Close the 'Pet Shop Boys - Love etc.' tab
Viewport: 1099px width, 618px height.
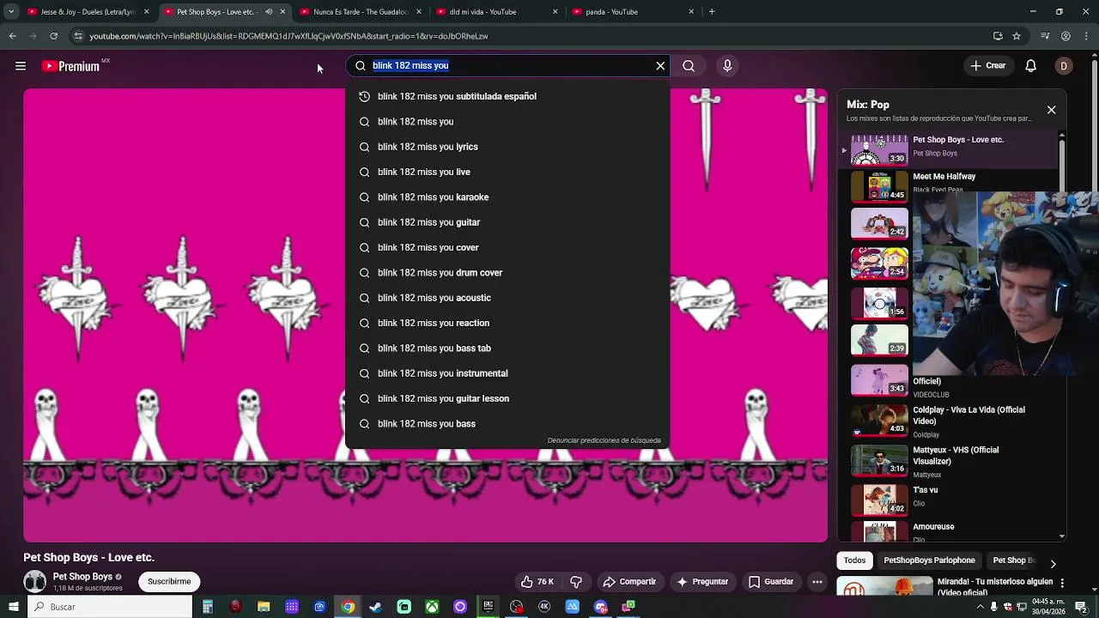tap(282, 12)
